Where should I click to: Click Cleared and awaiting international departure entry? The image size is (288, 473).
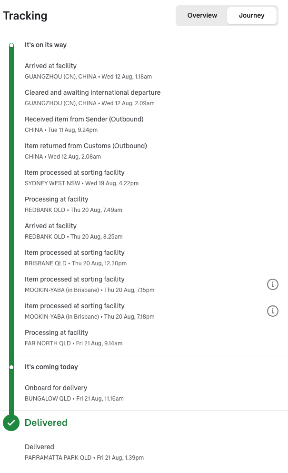pos(92,98)
